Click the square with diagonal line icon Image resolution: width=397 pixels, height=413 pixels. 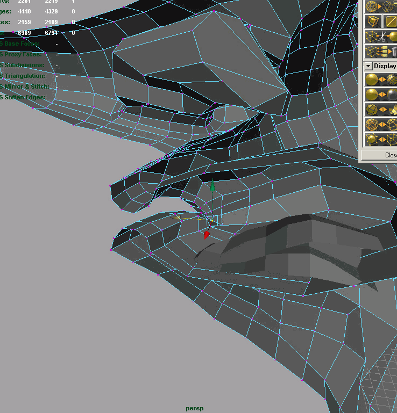390,21
